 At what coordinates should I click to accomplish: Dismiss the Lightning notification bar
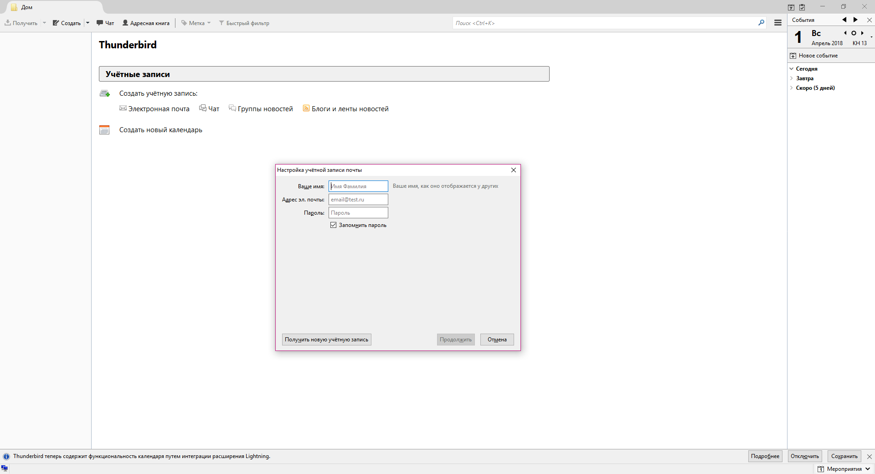tap(869, 456)
